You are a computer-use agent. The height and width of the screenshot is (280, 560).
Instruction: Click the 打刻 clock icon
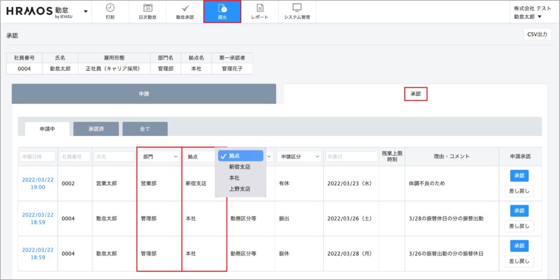pos(110,8)
